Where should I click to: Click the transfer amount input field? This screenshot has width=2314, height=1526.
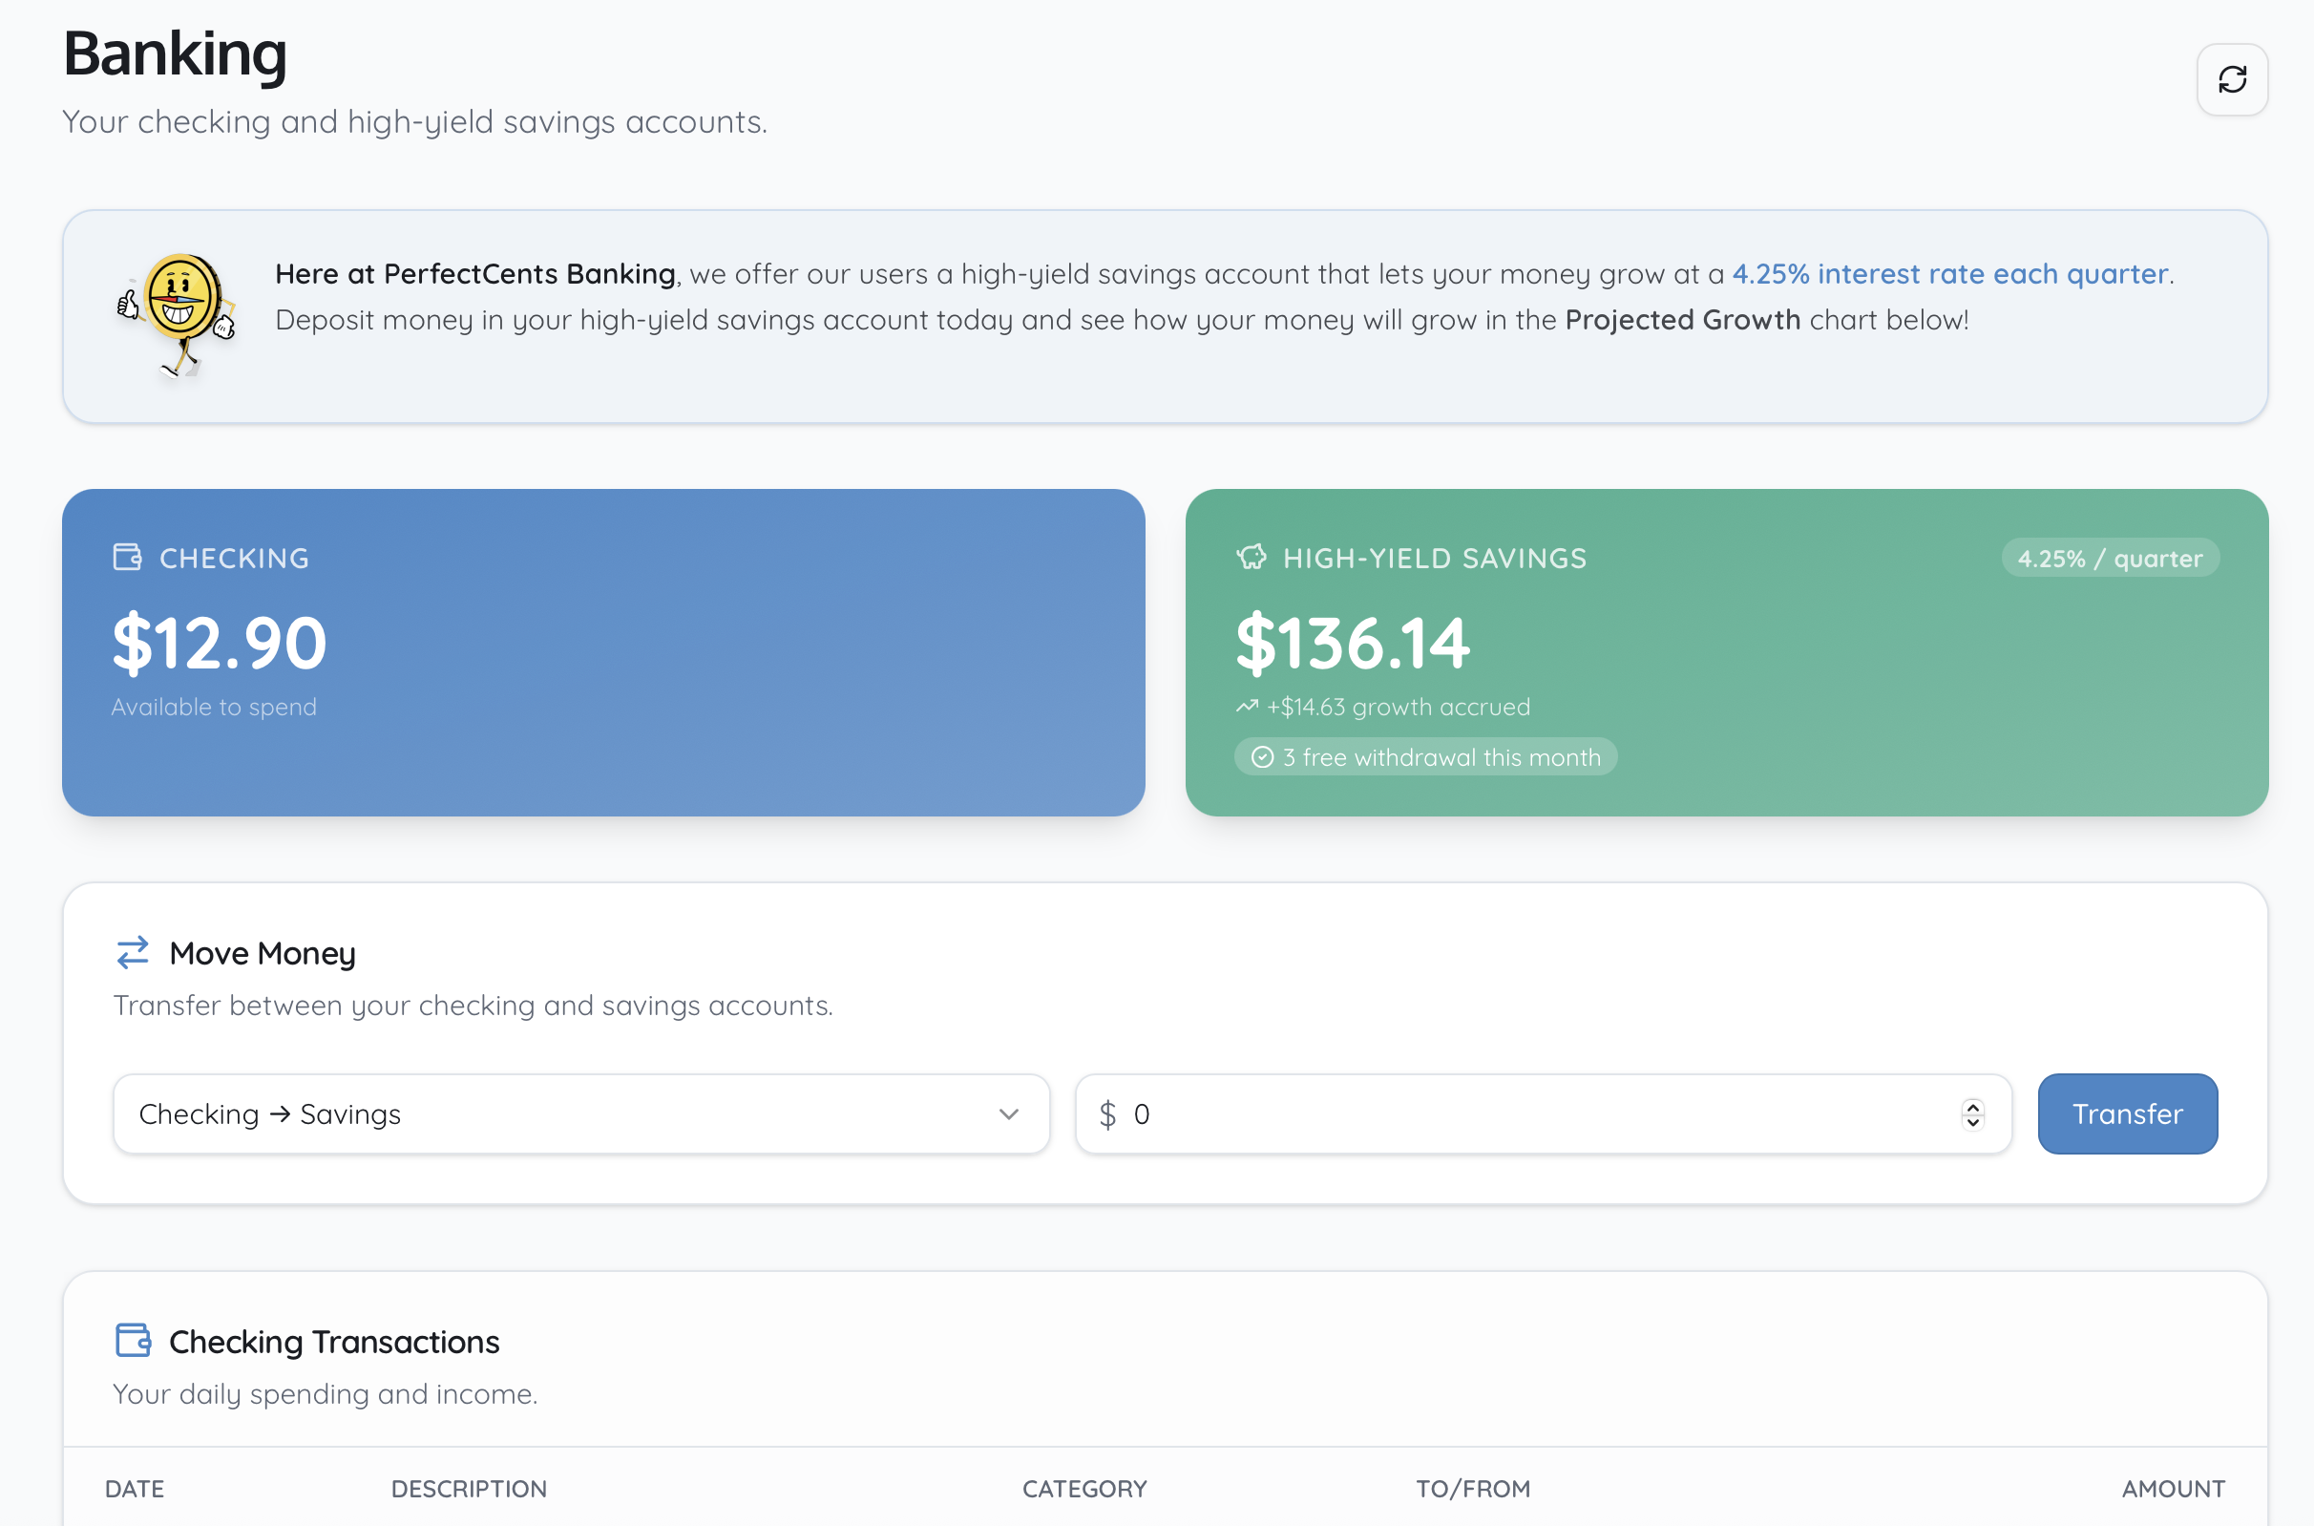1543,1113
